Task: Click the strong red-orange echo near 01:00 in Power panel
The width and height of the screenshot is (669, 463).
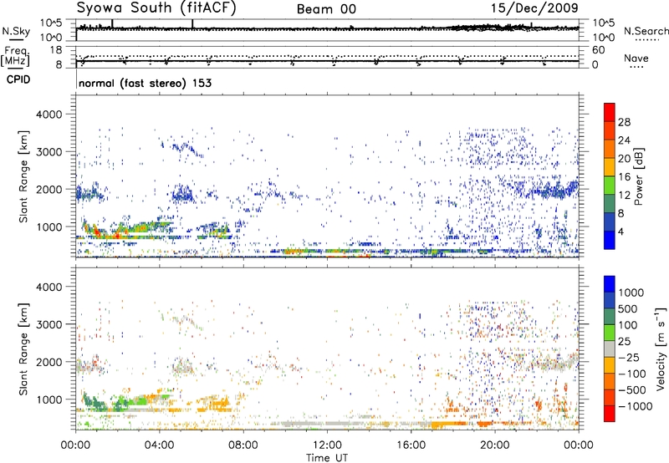Action: point(96,232)
